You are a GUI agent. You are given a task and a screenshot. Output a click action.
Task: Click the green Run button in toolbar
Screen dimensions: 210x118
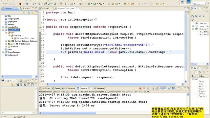pos(94,4)
